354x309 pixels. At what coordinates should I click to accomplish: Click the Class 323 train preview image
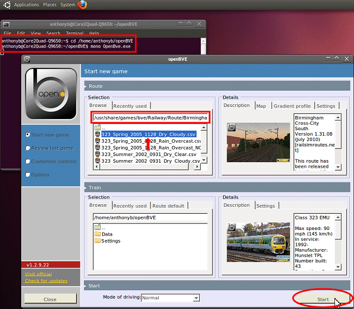[x=258, y=242]
